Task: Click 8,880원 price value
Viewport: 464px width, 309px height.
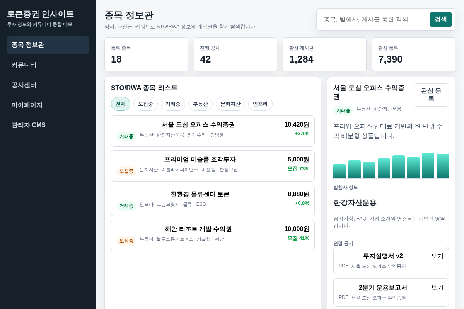Action: [299, 194]
